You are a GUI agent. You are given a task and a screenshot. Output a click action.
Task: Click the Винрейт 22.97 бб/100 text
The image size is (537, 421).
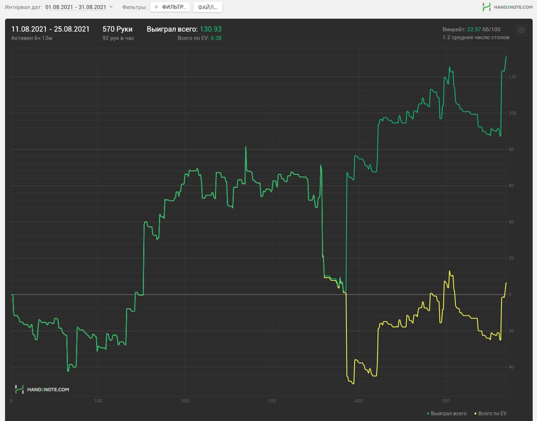click(471, 29)
